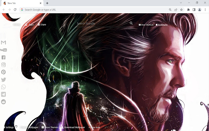Select the New Tab tab

click(x=23, y=3)
